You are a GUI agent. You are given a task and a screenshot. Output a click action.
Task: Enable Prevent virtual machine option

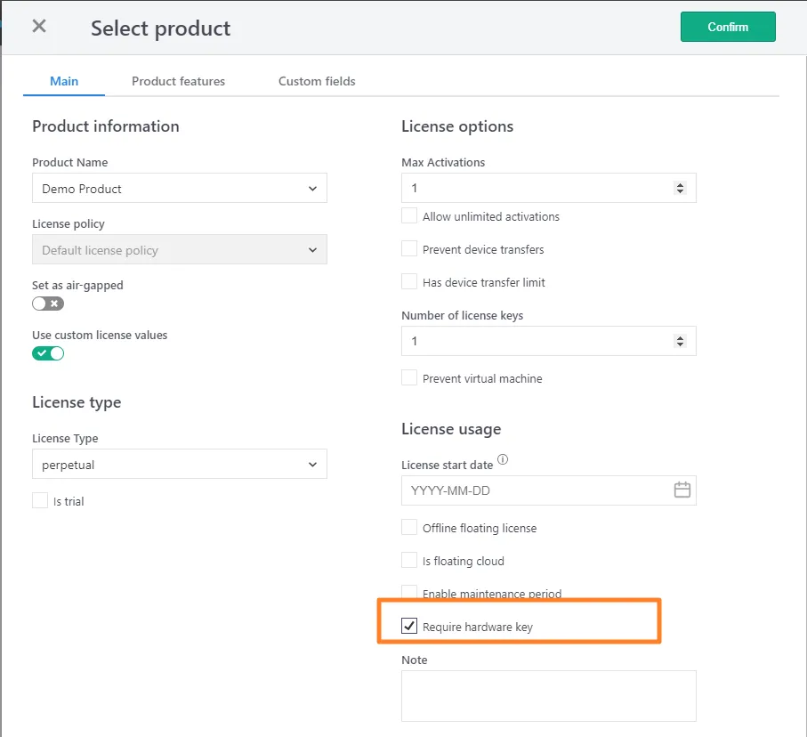[409, 378]
